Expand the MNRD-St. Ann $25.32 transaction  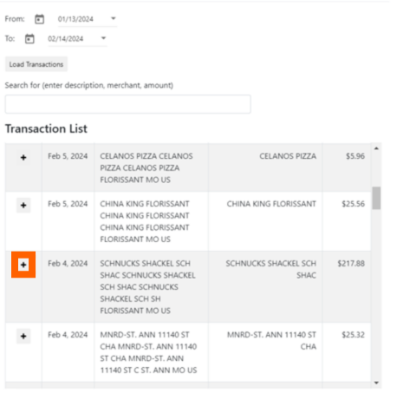[x=23, y=336]
